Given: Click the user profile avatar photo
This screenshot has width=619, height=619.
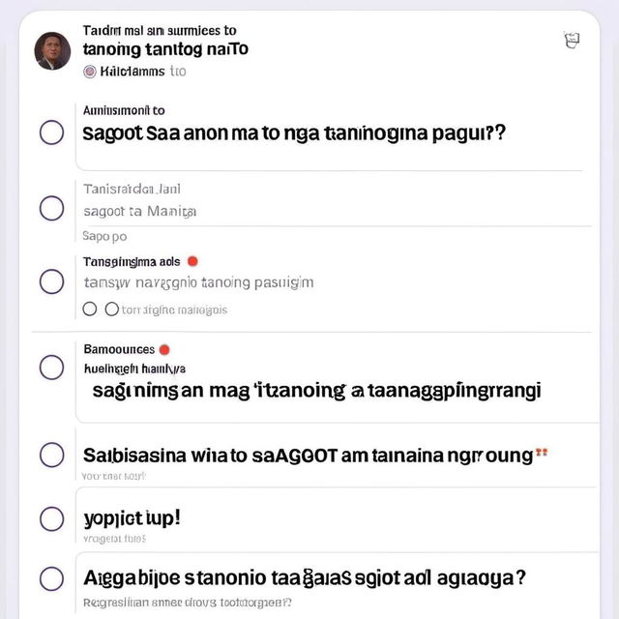Looking at the screenshot, I should pyautogui.click(x=52, y=51).
